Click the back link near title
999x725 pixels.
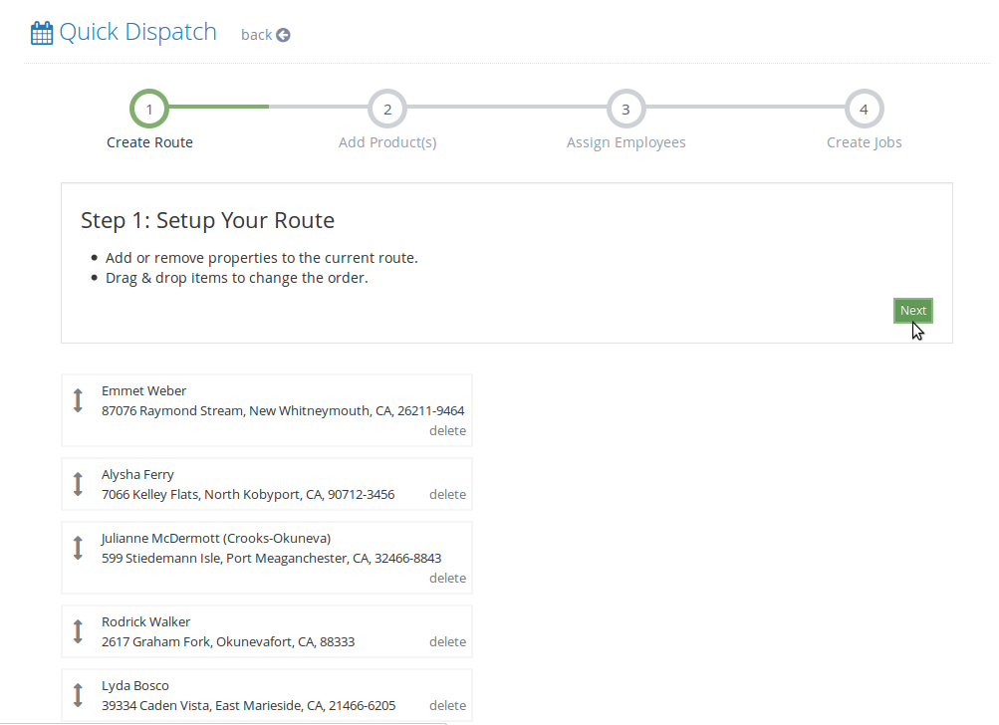pyautogui.click(x=256, y=35)
